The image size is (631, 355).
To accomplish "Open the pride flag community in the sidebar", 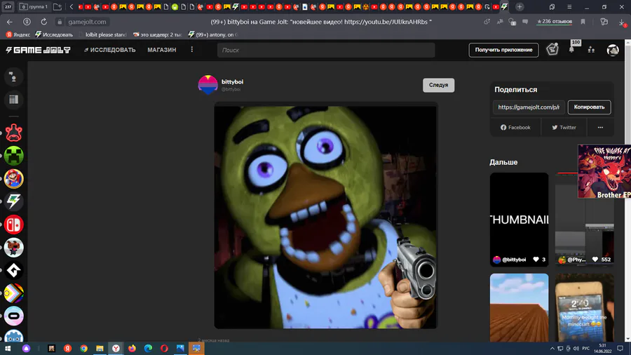I will [14, 293].
